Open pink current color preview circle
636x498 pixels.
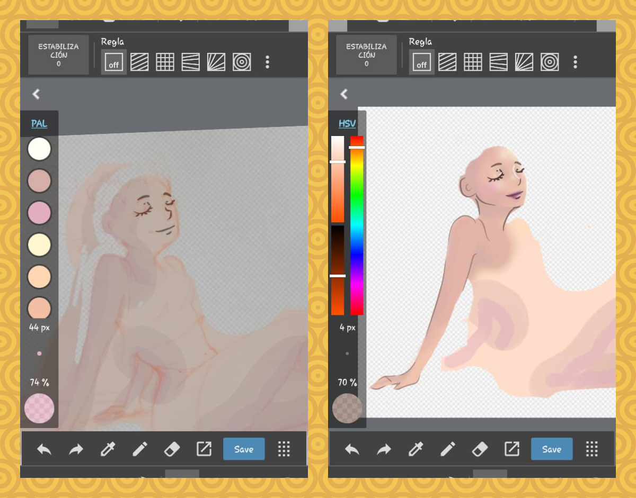(39, 409)
